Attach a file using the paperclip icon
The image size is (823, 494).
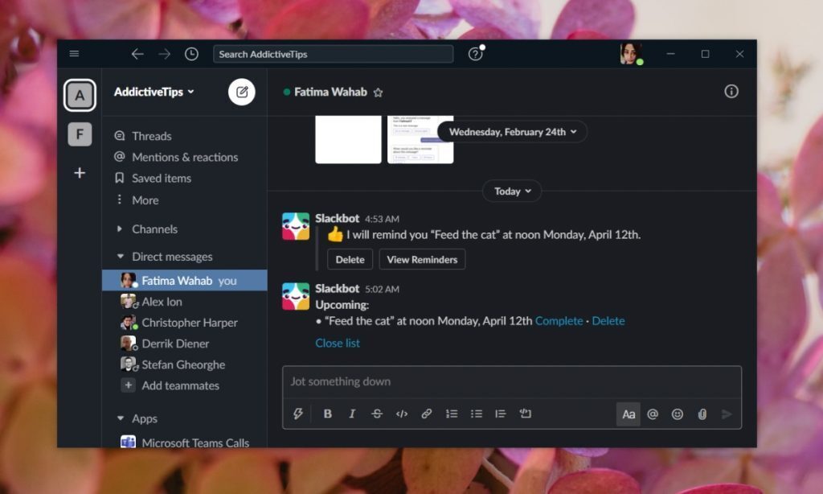(702, 414)
